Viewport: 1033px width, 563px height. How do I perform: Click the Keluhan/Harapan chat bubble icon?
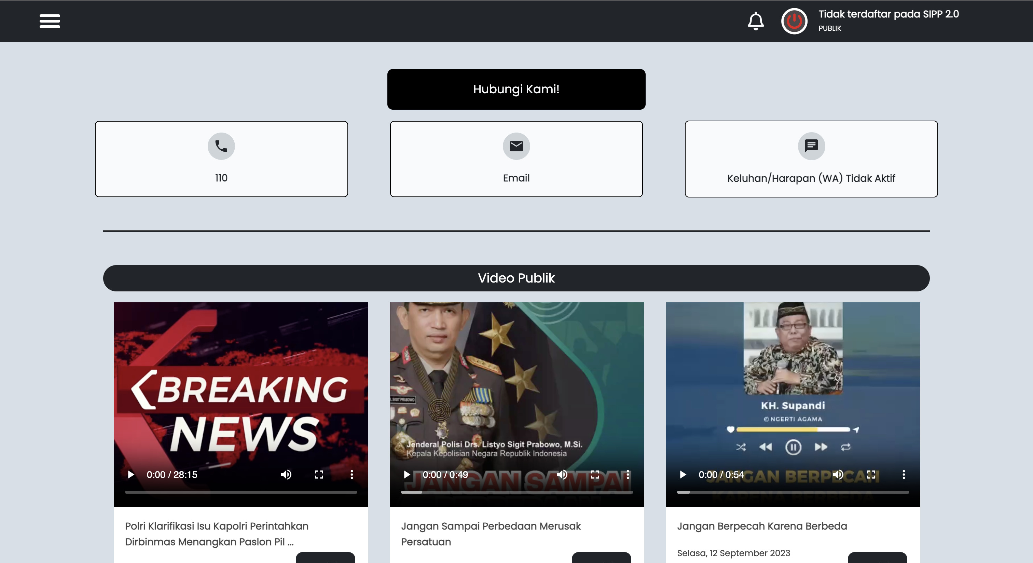811,146
